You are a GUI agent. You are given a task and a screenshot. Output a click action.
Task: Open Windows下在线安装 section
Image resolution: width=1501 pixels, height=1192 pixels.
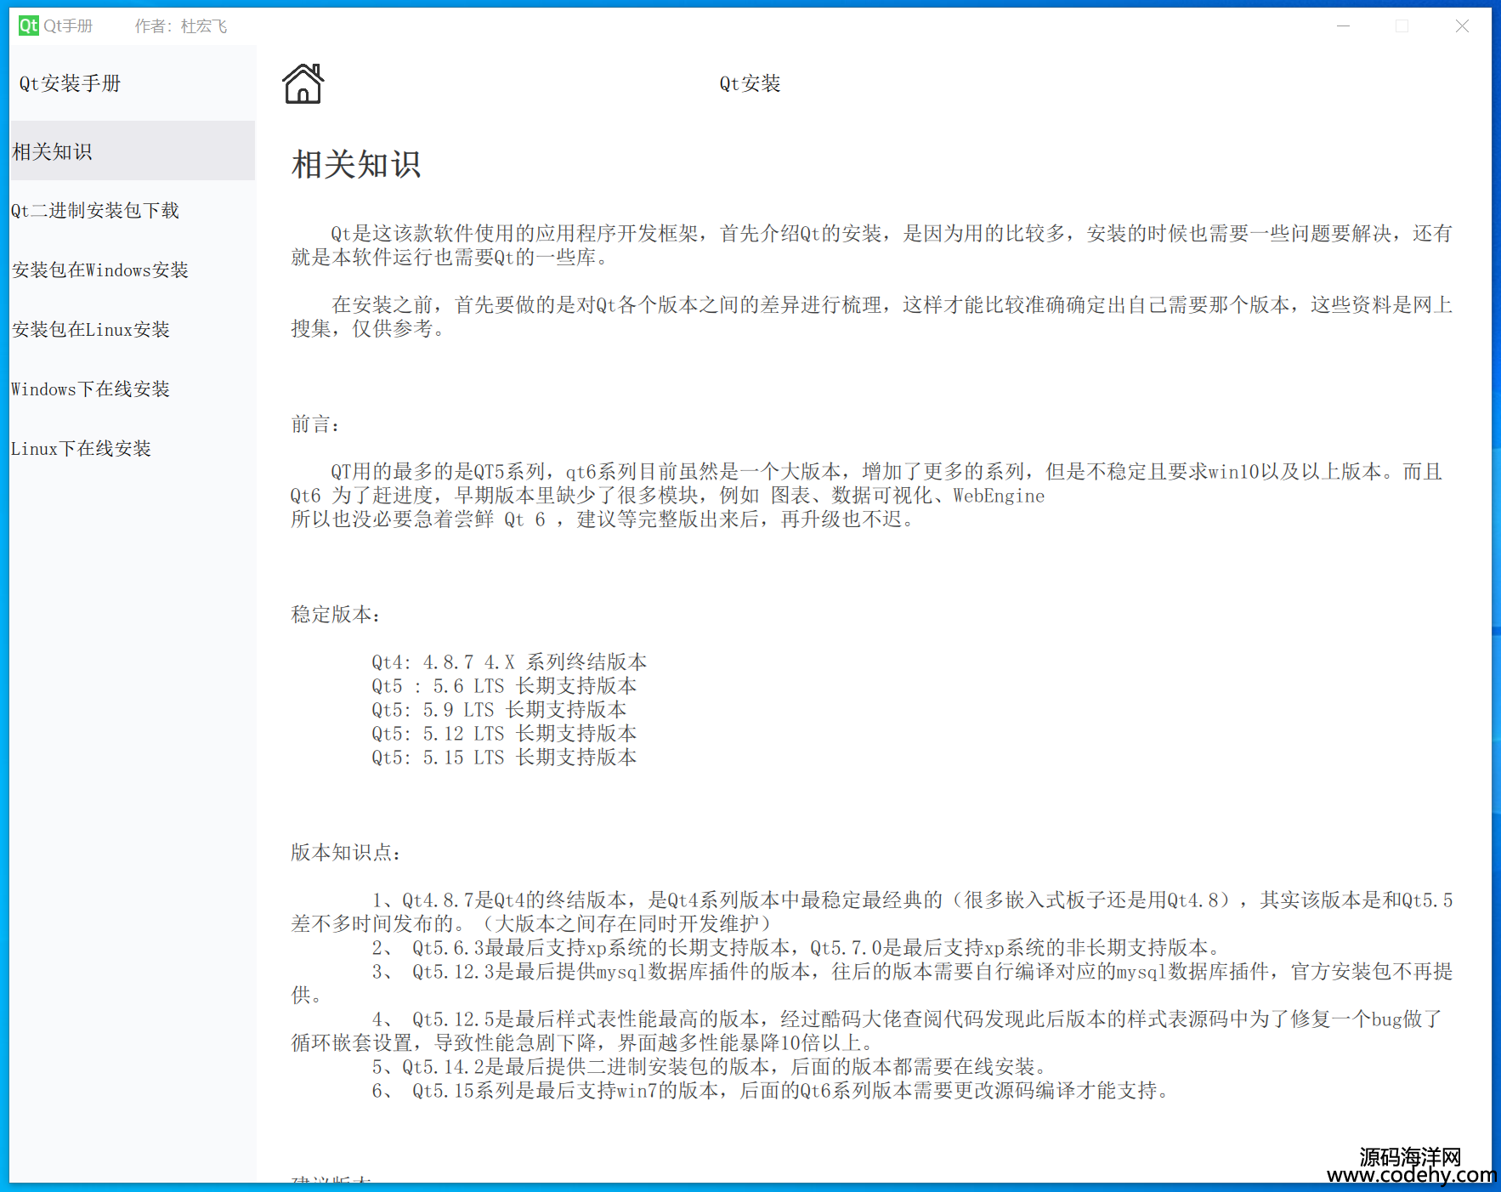[132, 389]
